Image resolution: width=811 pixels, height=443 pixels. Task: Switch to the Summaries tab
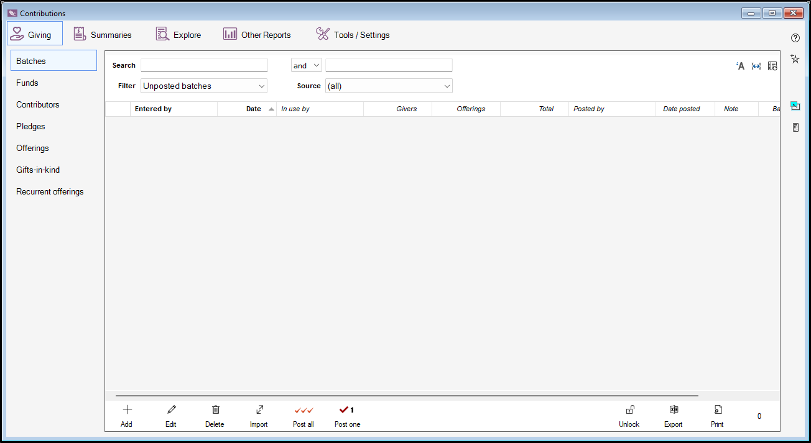(x=103, y=35)
